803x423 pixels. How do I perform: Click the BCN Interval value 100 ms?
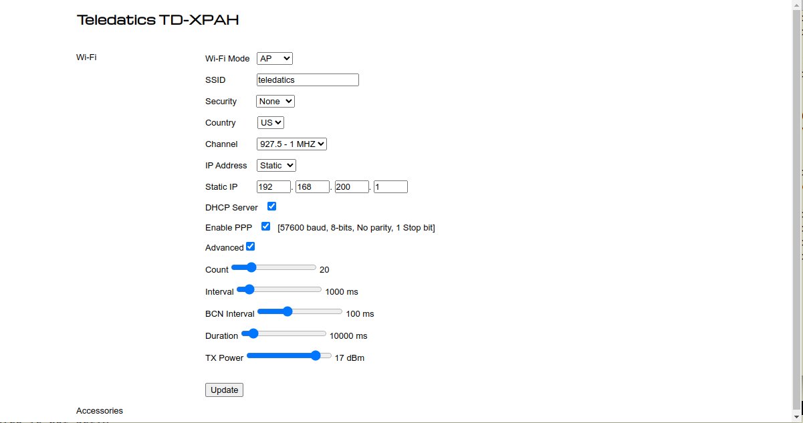coord(360,314)
